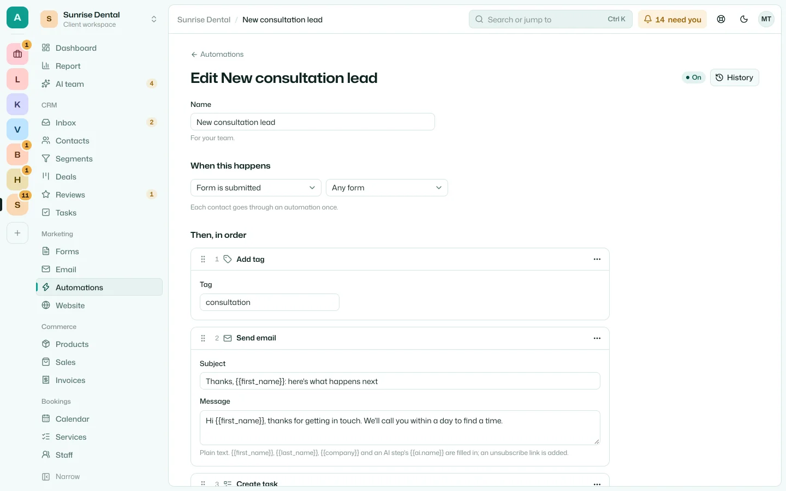
Task: Go to AI team
Action: [x=99, y=84]
